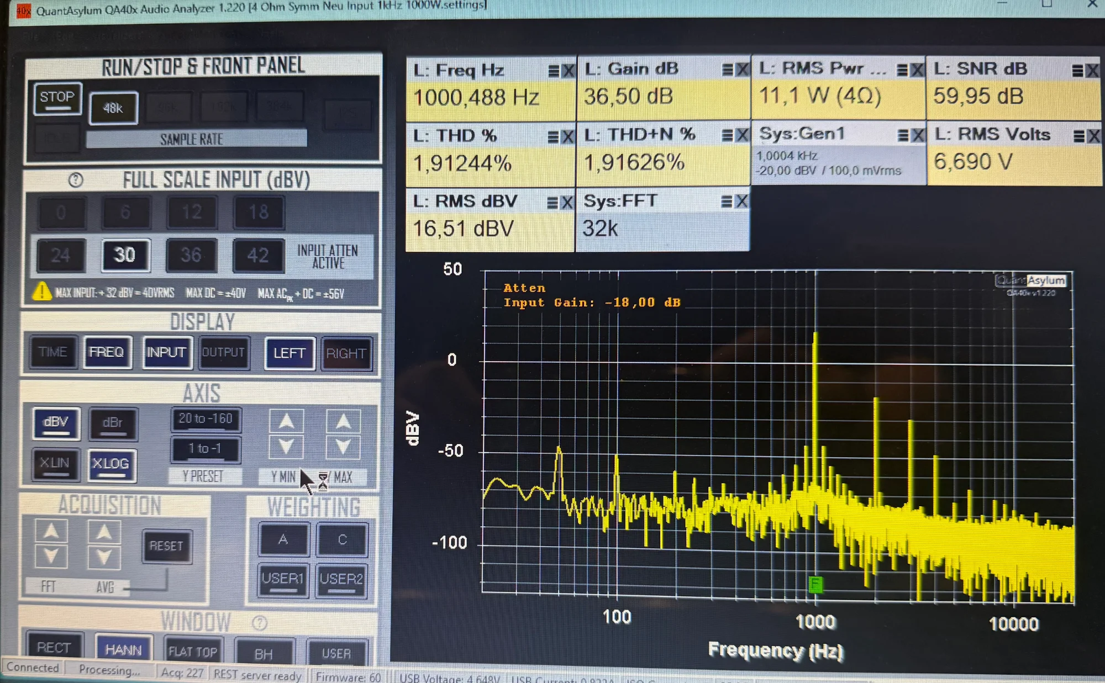Toggle the LEFT channel display

pos(290,353)
